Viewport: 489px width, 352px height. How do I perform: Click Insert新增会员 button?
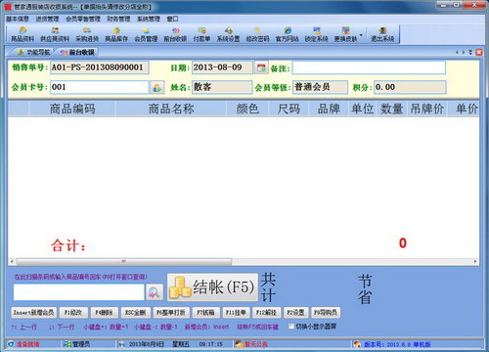(x=33, y=313)
